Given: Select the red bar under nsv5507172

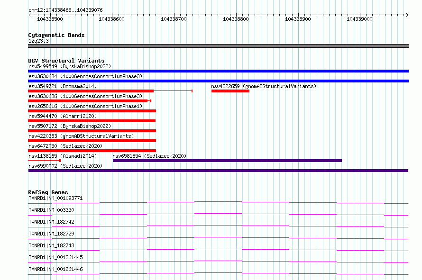Looking at the screenshot, I should click(x=92, y=131).
